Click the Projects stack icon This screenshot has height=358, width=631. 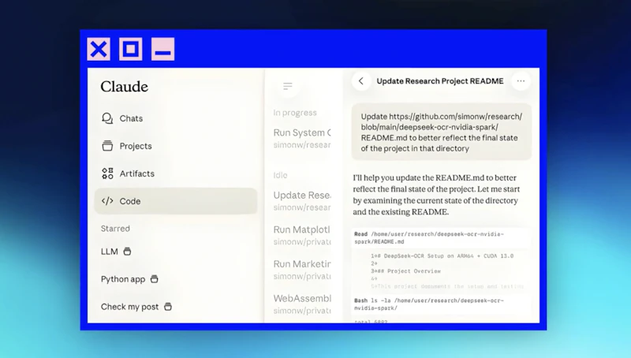107,146
